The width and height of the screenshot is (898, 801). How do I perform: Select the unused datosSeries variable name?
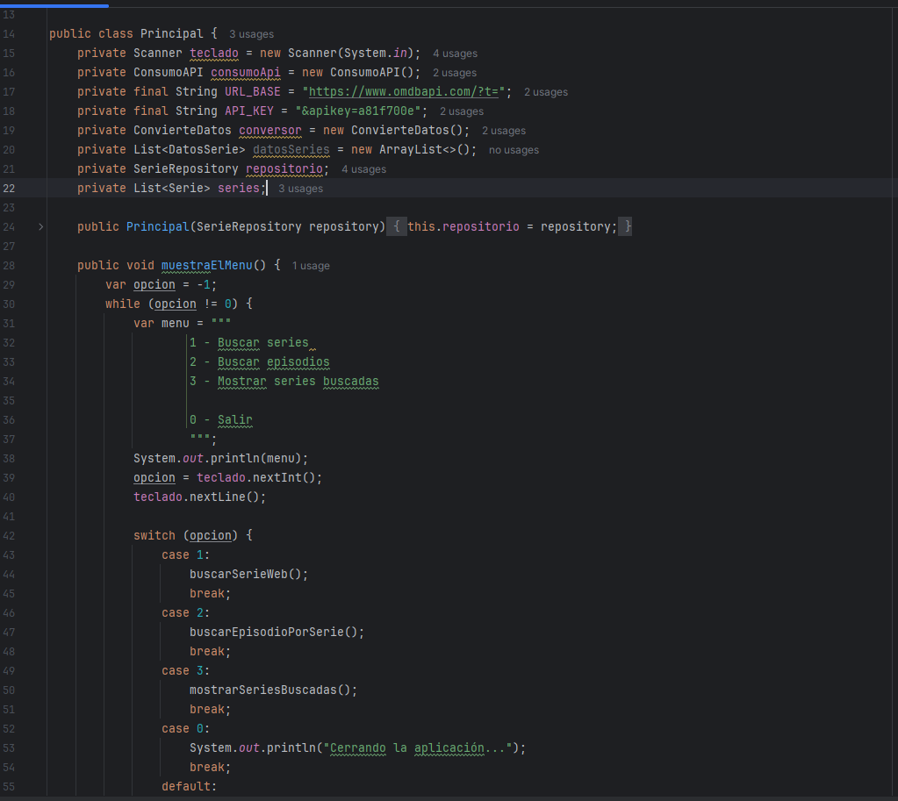(x=291, y=149)
